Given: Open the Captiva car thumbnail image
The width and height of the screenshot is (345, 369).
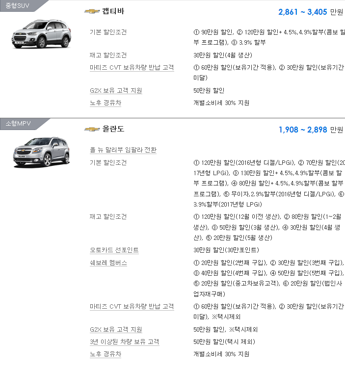Looking at the screenshot, I should tap(42, 34).
